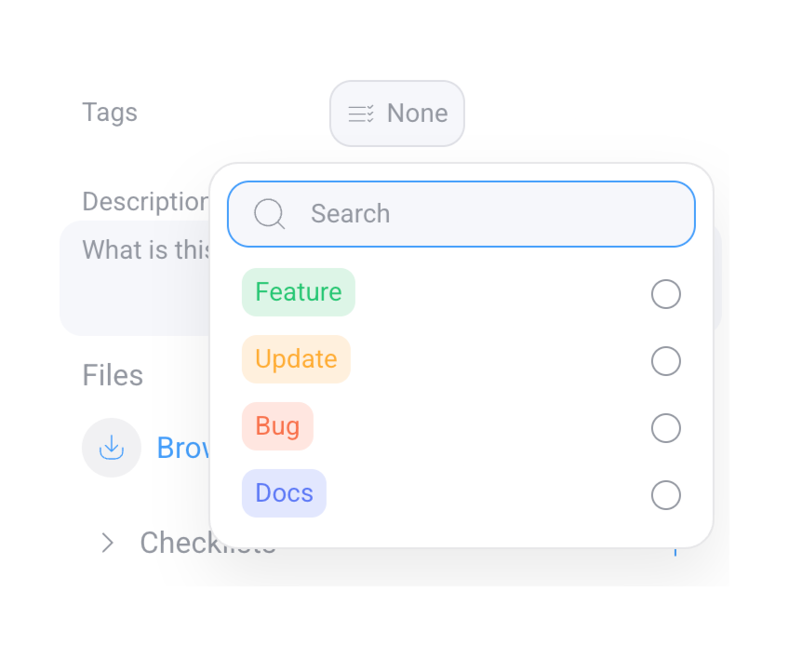Click the purple Docs tag pill
Screen dimensions: 789x646
(283, 492)
